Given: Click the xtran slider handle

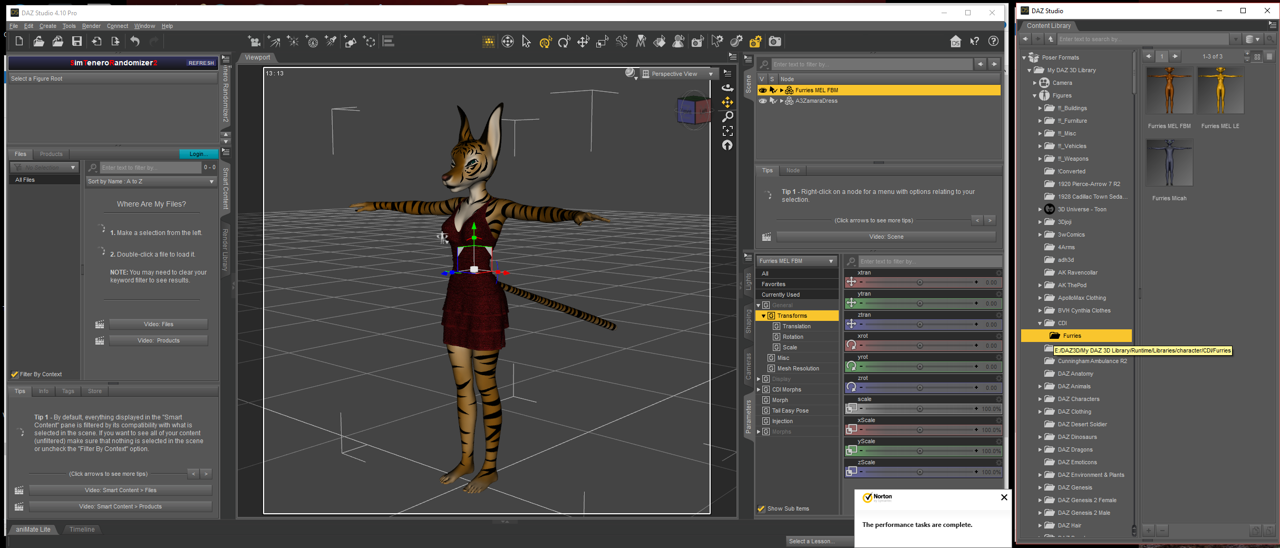Looking at the screenshot, I should coord(920,282).
